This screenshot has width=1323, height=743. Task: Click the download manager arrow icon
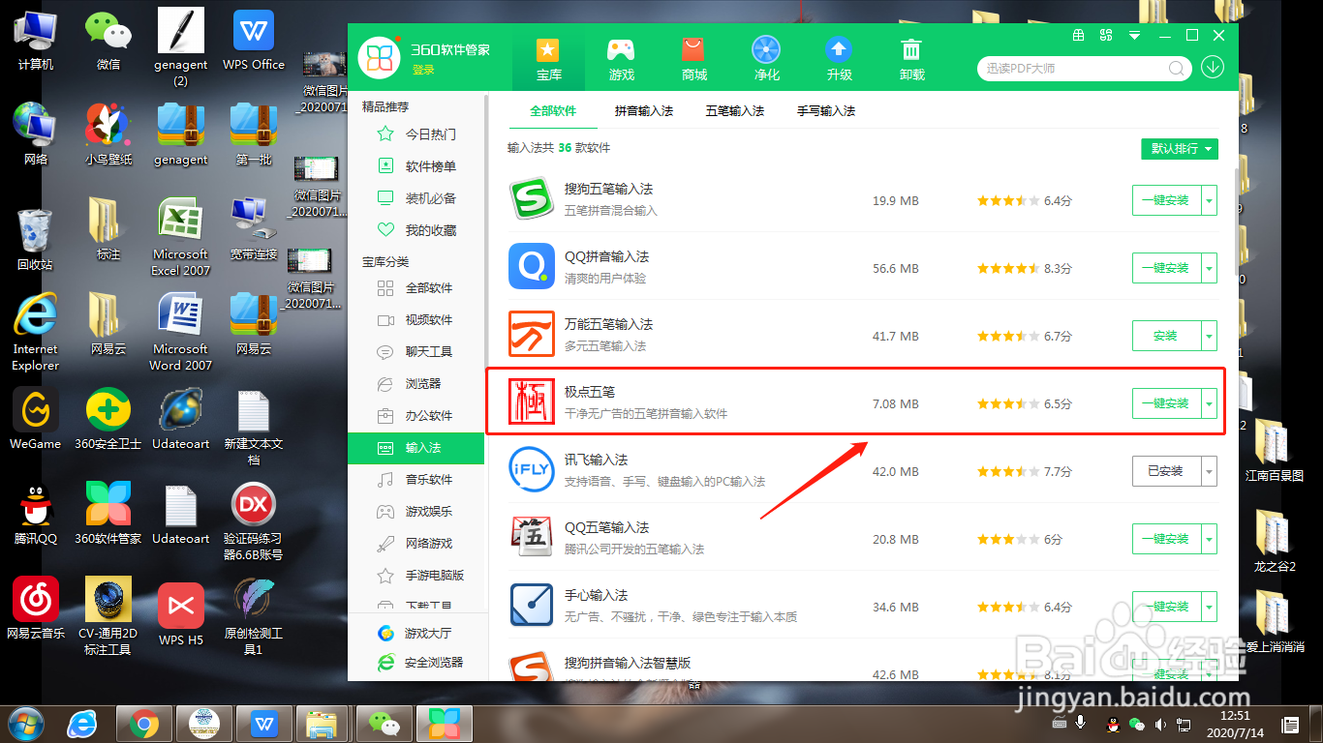(x=1213, y=68)
